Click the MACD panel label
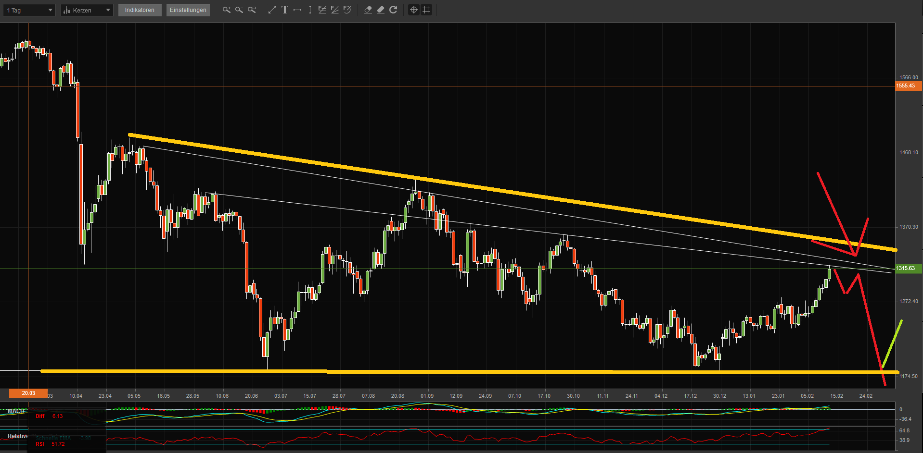The image size is (923, 453). tap(15, 411)
